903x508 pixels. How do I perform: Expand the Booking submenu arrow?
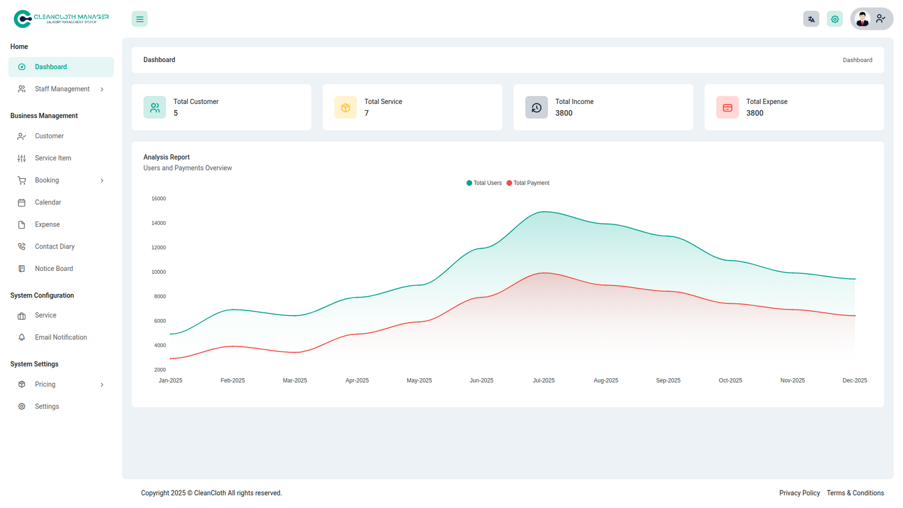[x=102, y=181]
